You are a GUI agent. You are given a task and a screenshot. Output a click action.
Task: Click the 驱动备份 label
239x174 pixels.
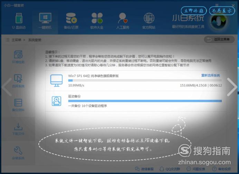pos(74,96)
